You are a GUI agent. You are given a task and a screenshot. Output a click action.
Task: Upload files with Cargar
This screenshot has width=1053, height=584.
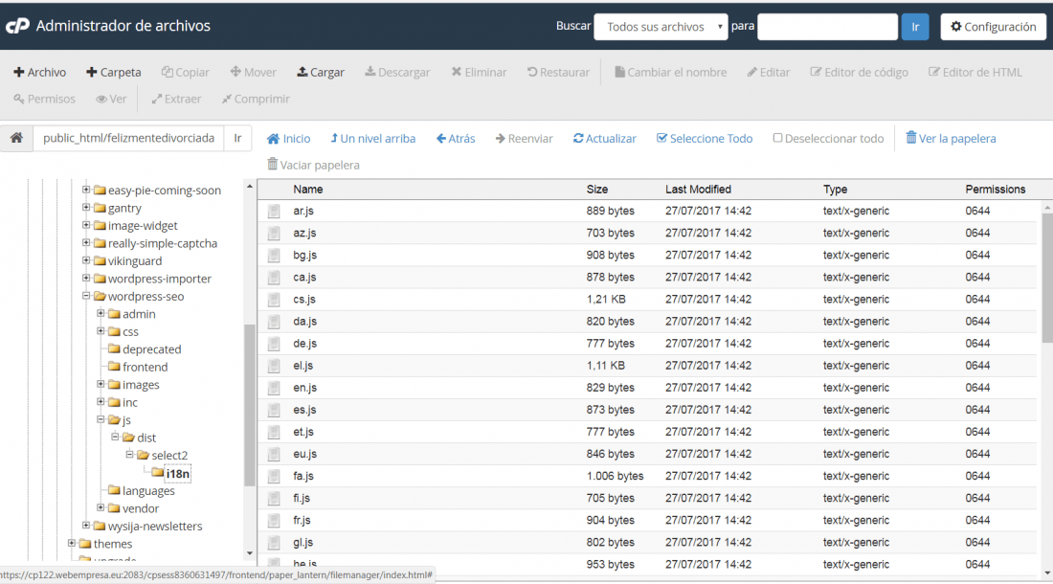321,72
